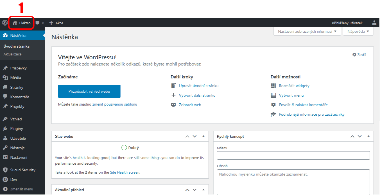Open Sucuri Security from sidebar
Image resolution: width=380 pixels, height=196 pixels.
tap(22, 170)
